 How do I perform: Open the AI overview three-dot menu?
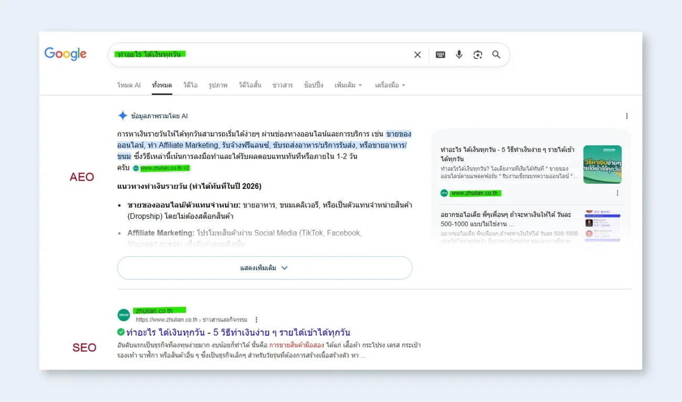pyautogui.click(x=626, y=116)
